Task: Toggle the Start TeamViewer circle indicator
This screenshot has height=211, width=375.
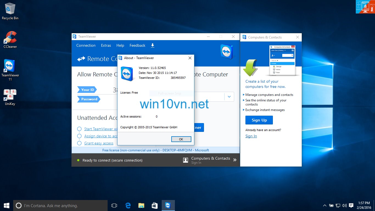Action: pyautogui.click(x=79, y=129)
